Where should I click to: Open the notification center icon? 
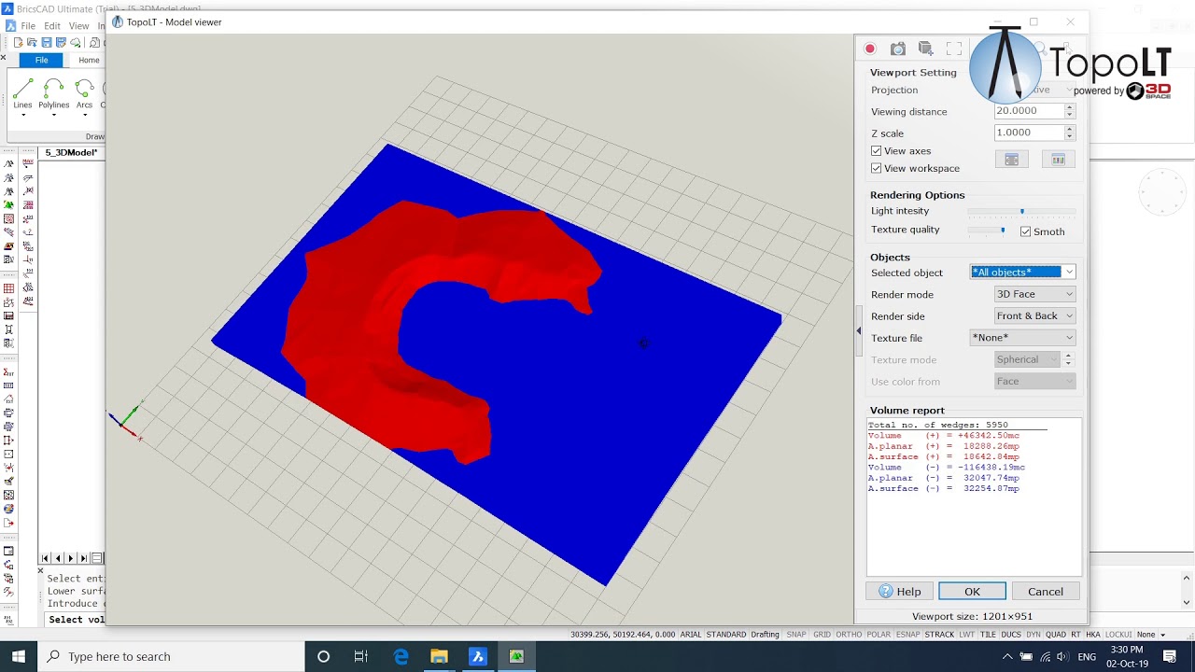pos(1171,657)
